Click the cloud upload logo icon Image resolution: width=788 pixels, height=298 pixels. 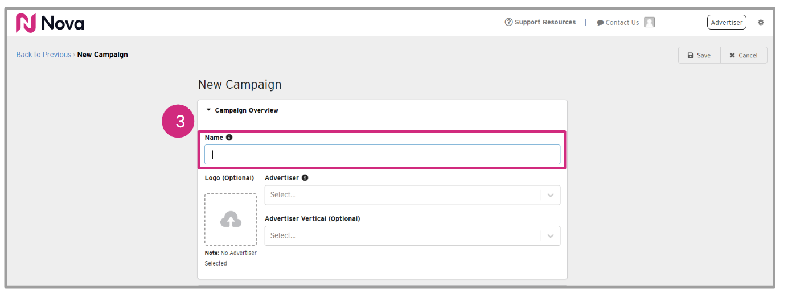coord(231,220)
